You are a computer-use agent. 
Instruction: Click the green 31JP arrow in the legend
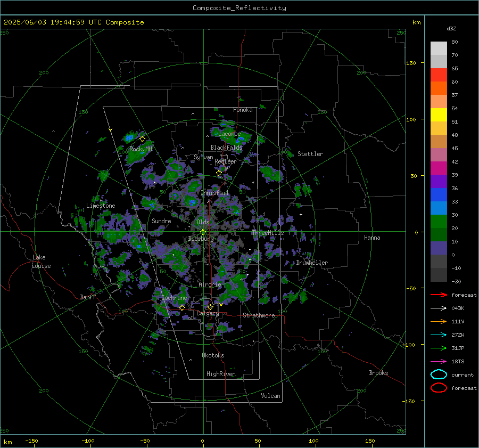click(439, 348)
